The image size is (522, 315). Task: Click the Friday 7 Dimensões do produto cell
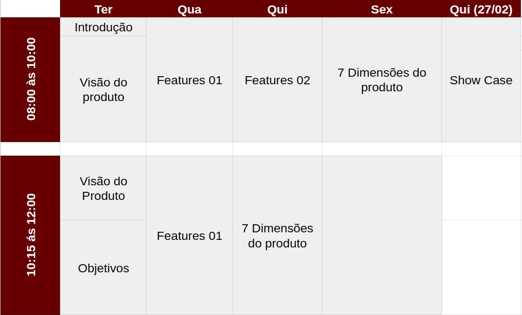point(382,80)
